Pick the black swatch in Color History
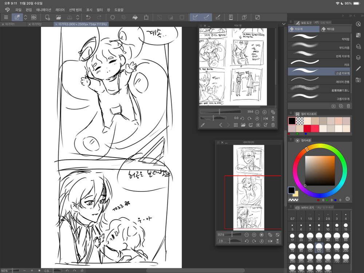The image size is (364, 273). click(292, 121)
